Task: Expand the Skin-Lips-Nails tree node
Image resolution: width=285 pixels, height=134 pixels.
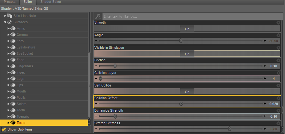Action: click(5, 16)
